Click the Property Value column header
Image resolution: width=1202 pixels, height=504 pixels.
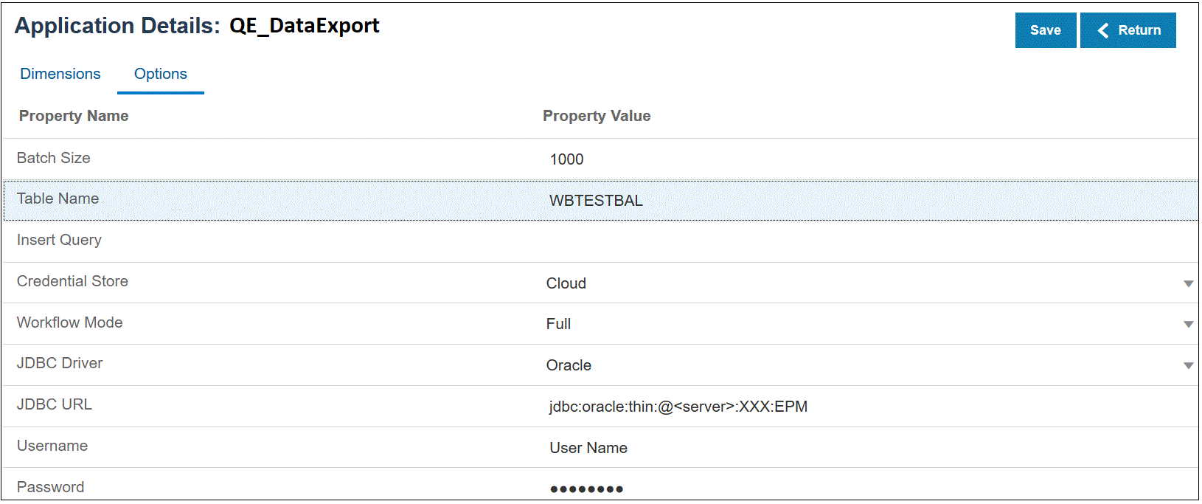tap(597, 116)
